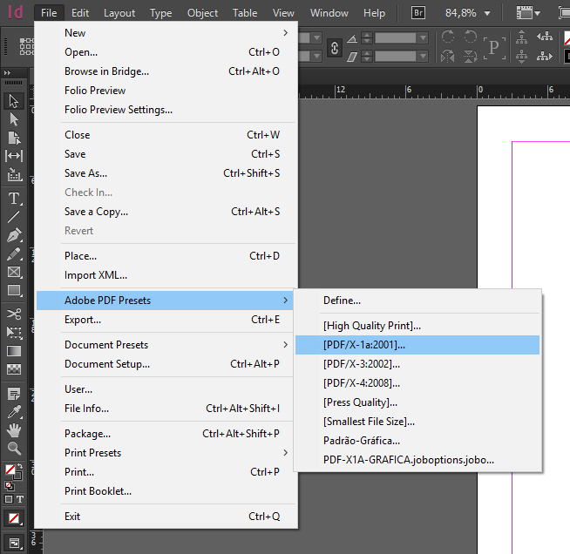Click the fill and stroke swatch

(x=13, y=472)
